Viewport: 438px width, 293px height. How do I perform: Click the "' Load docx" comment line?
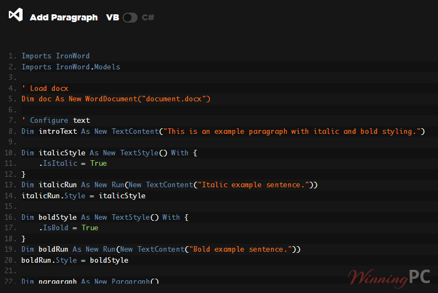pos(45,88)
